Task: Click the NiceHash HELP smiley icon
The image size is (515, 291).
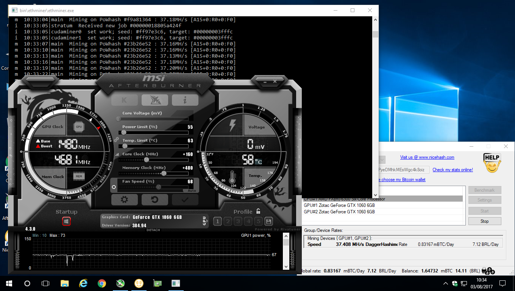Action: coord(492,163)
